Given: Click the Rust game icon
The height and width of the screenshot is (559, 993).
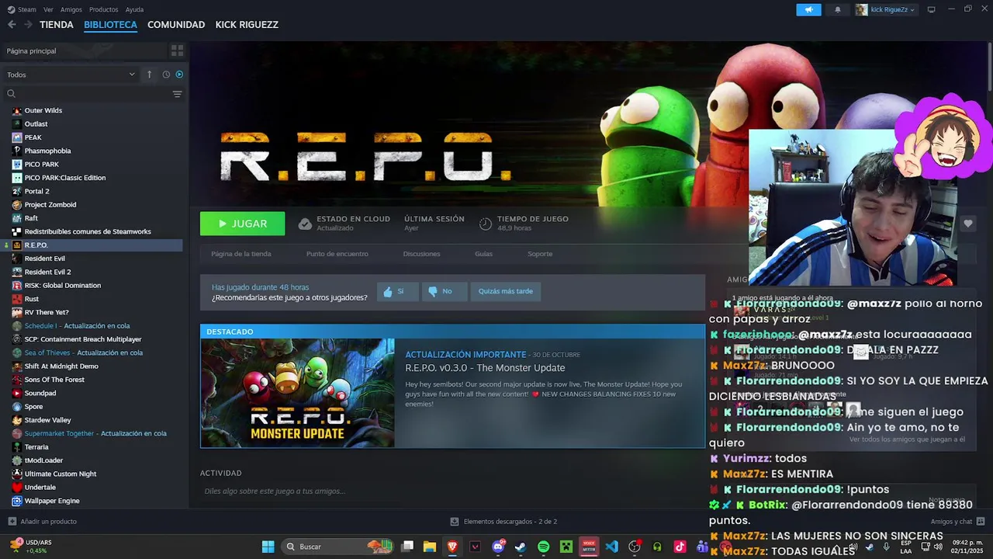Looking at the screenshot, I should coord(17,299).
